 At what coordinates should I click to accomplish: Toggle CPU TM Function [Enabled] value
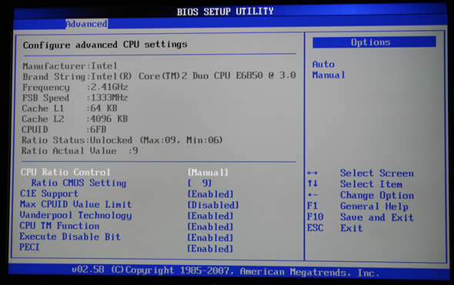click(210, 227)
